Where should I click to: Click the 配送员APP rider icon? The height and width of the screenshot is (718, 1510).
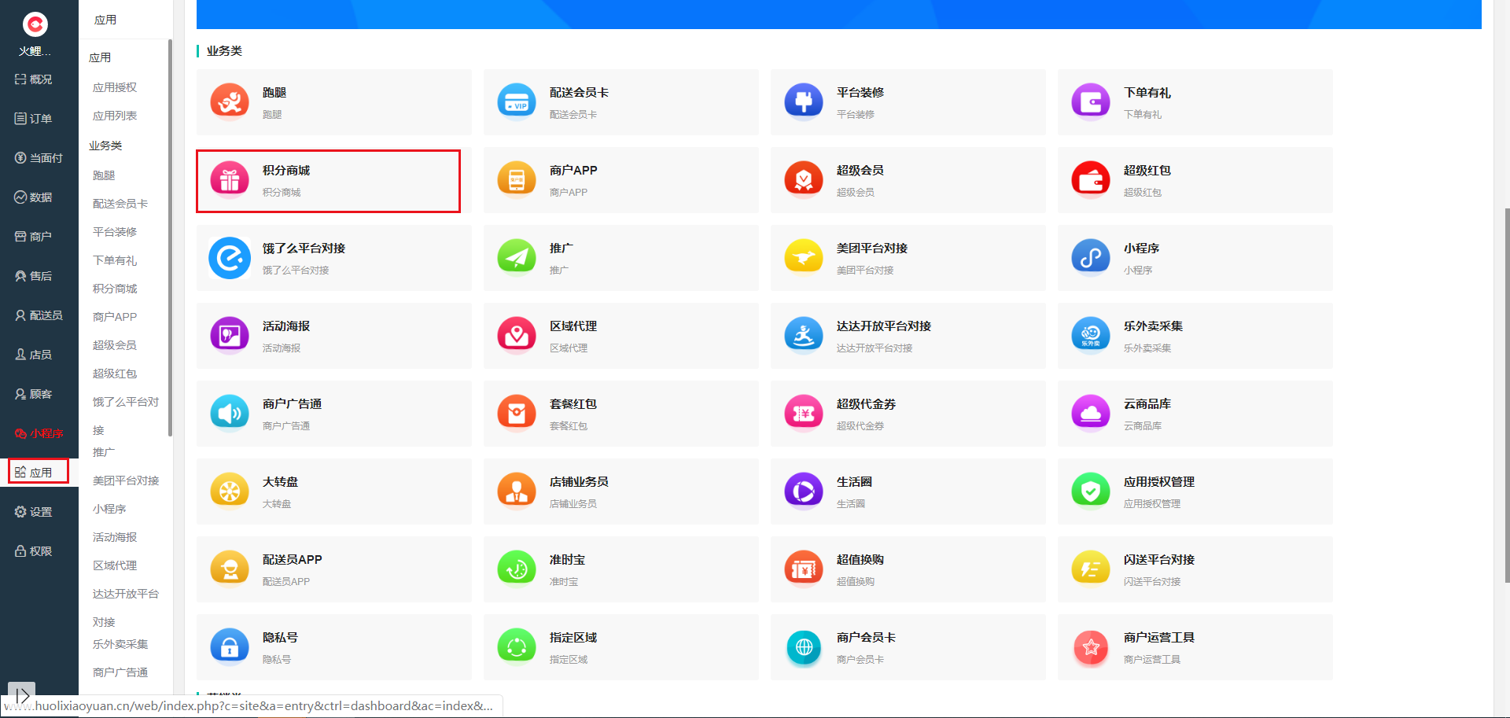click(x=230, y=569)
